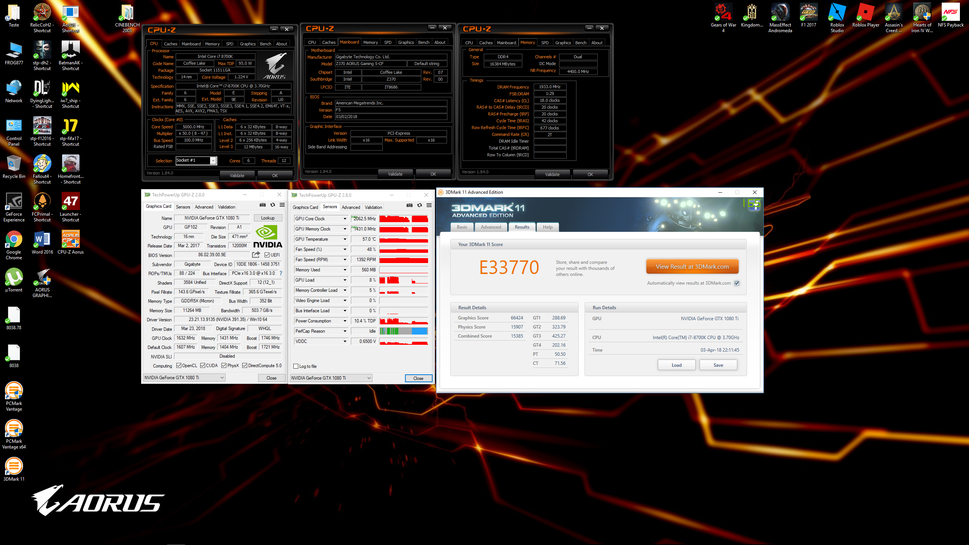Image resolution: width=969 pixels, height=545 pixels.
Task: Open the hamburger menu in left GPU-Z window
Action: [282, 205]
